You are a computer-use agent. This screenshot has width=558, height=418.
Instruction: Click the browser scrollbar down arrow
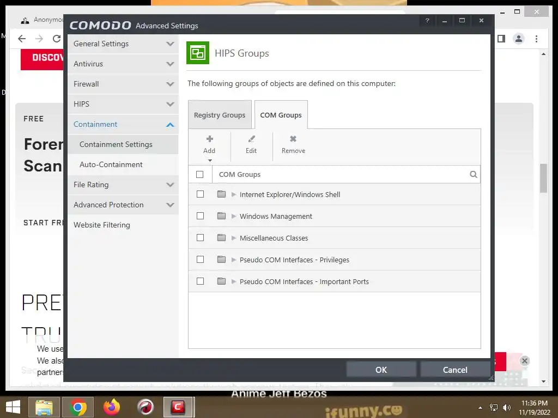tap(543, 382)
